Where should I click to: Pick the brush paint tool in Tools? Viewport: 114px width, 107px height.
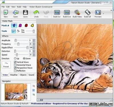[x=14, y=31]
